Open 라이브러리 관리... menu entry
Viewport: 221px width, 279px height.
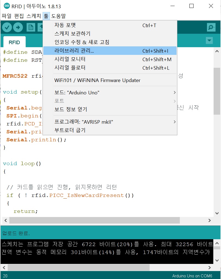(x=110, y=51)
